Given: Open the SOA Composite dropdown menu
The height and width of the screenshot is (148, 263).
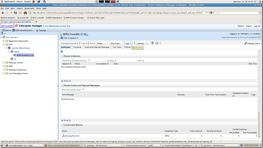Looking at the screenshot, I should pos(69,38).
